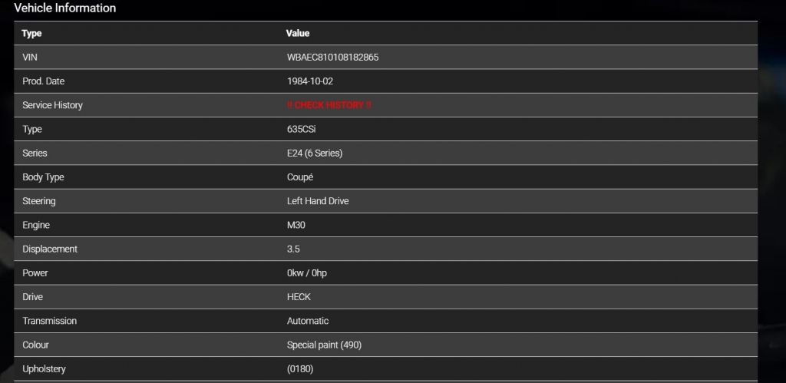
Task: Click the E24 (6 Series) value
Action: 315,153
